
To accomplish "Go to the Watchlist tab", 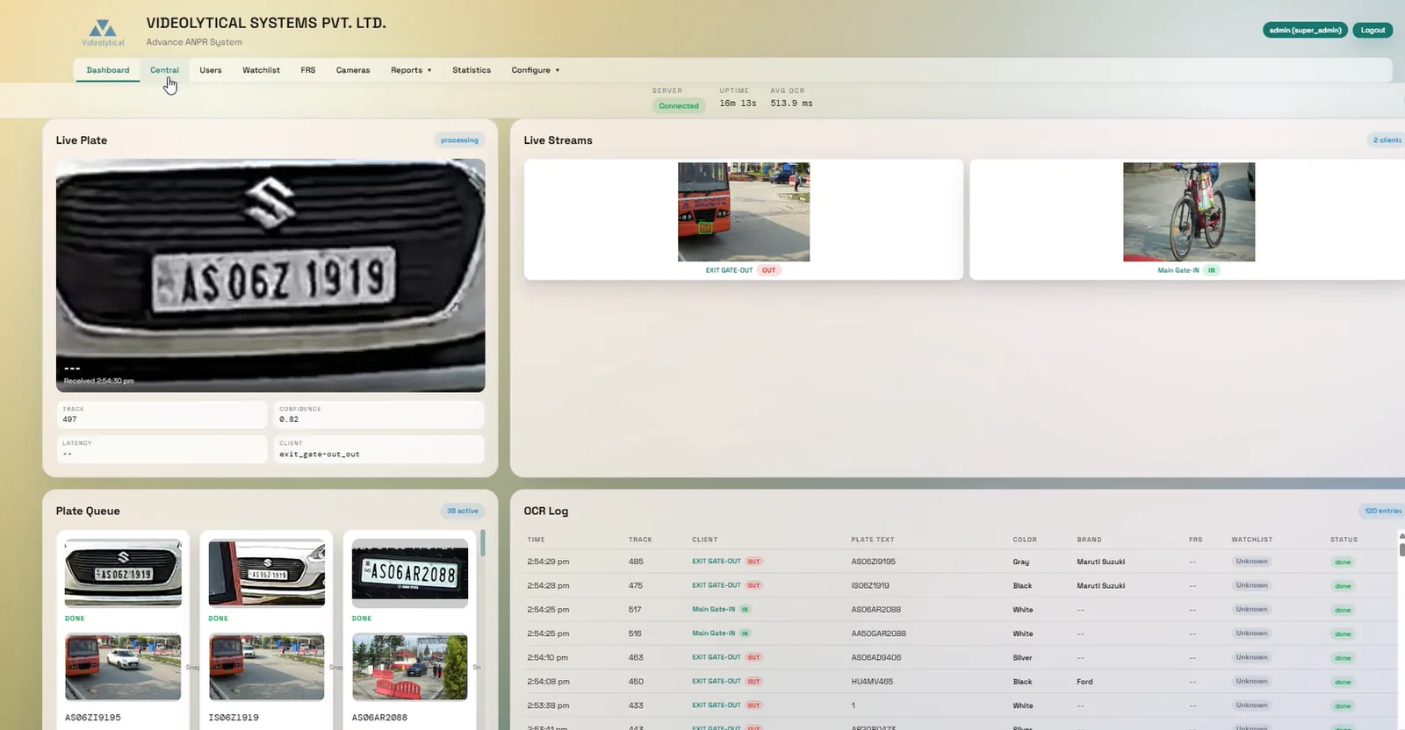I will click(261, 70).
